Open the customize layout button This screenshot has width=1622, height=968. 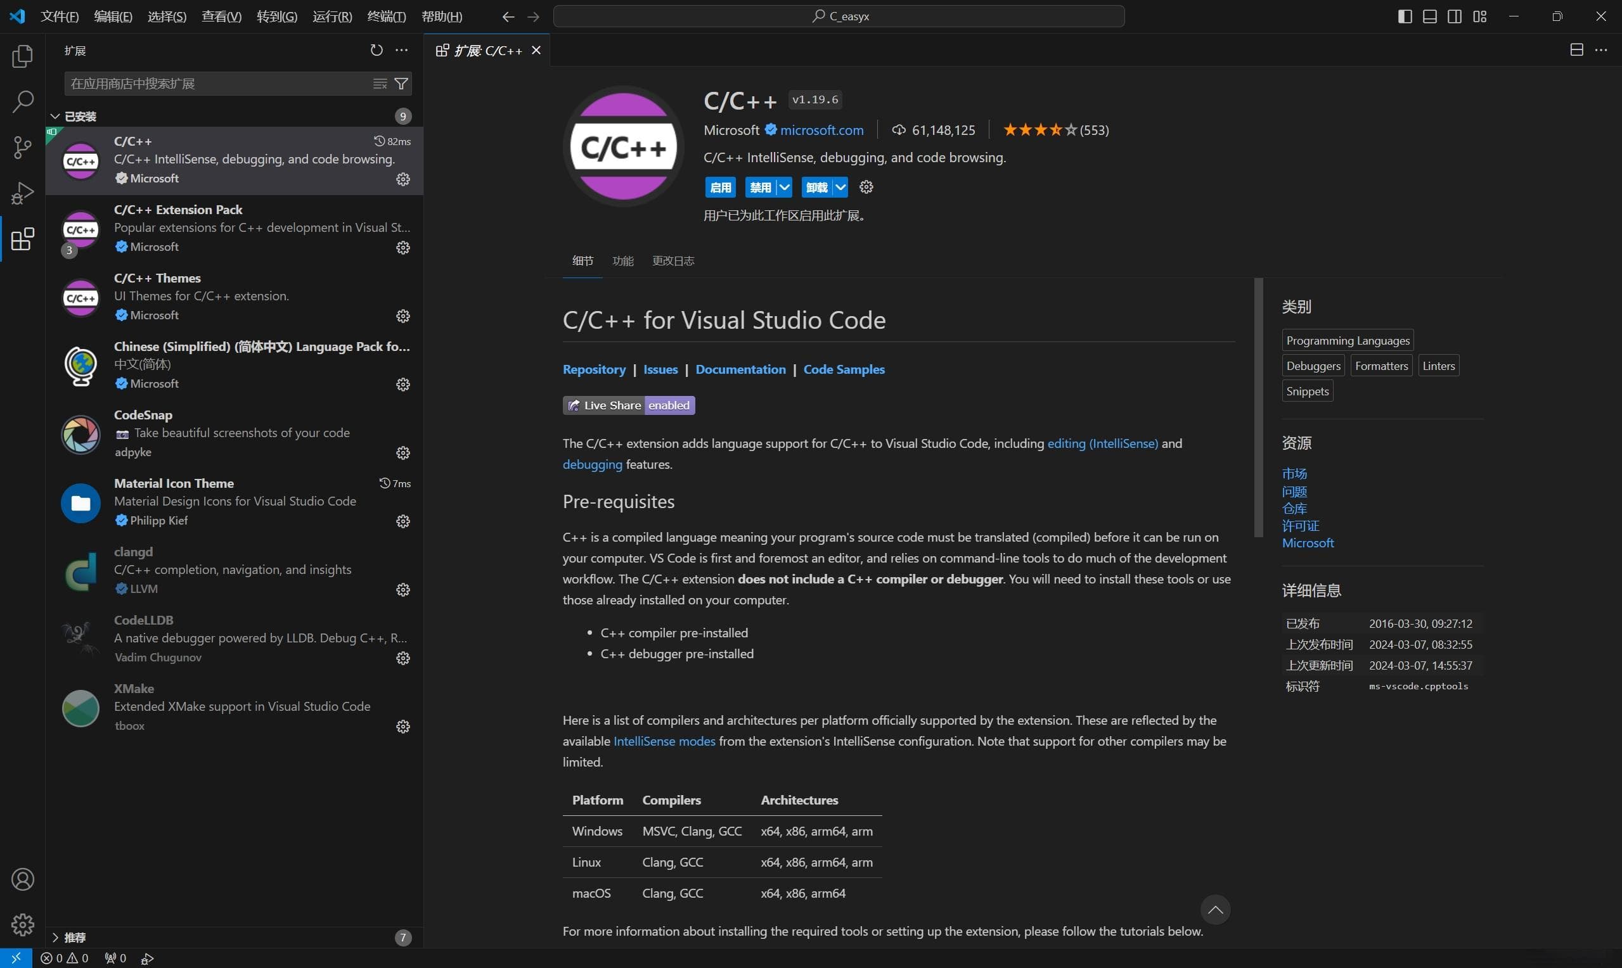pyautogui.click(x=1480, y=16)
